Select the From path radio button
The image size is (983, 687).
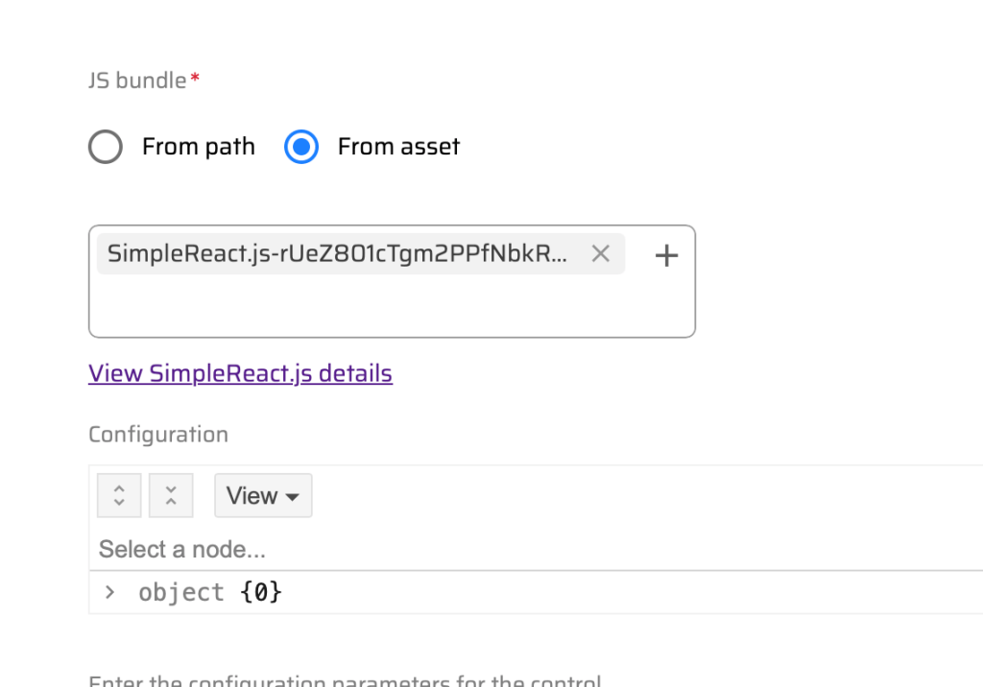click(106, 147)
